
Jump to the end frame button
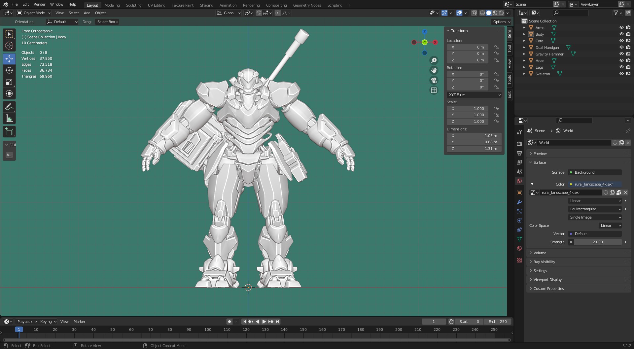click(x=277, y=322)
